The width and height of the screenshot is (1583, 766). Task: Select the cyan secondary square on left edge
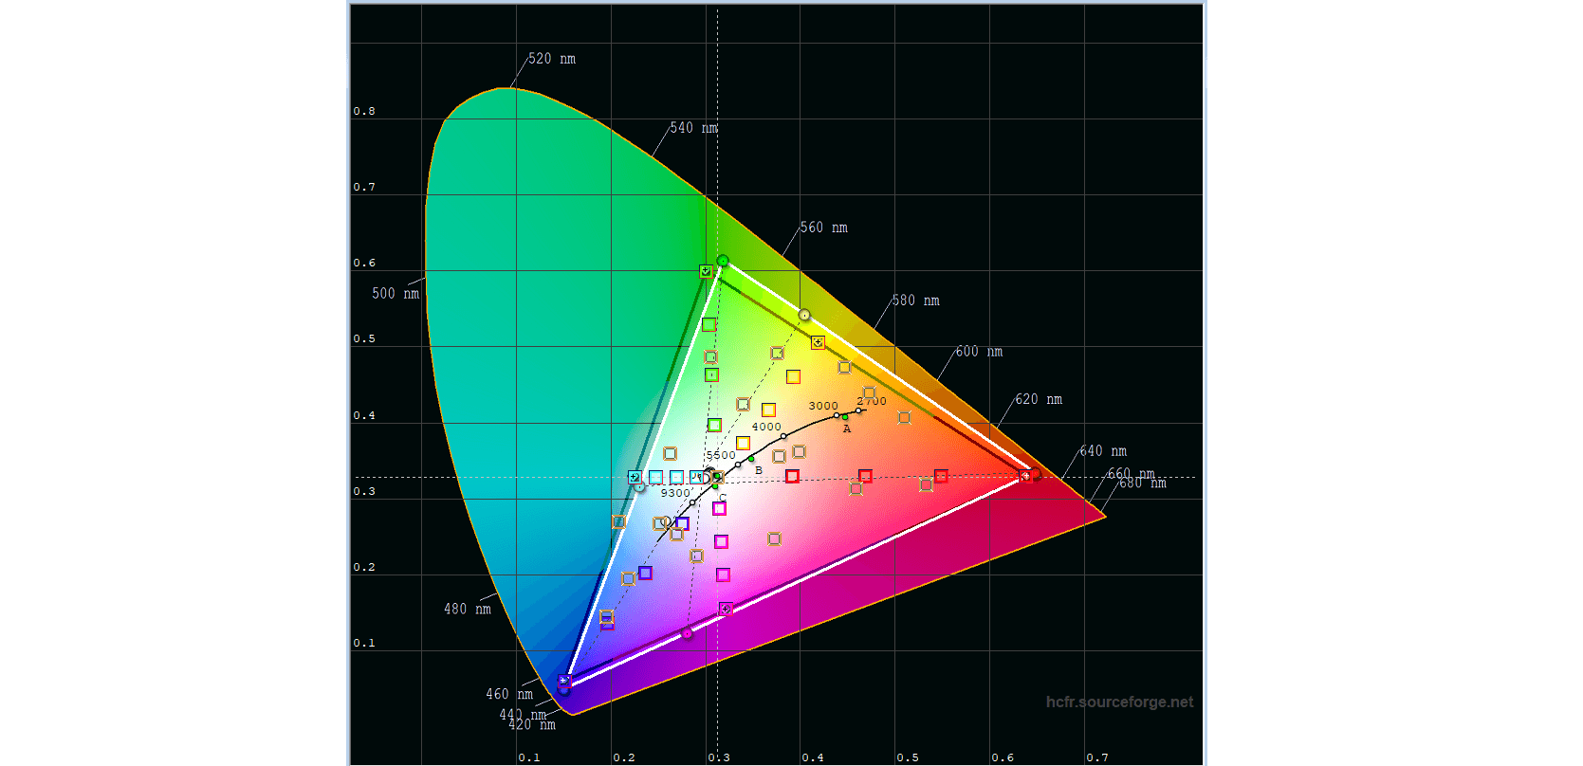pyautogui.click(x=635, y=477)
